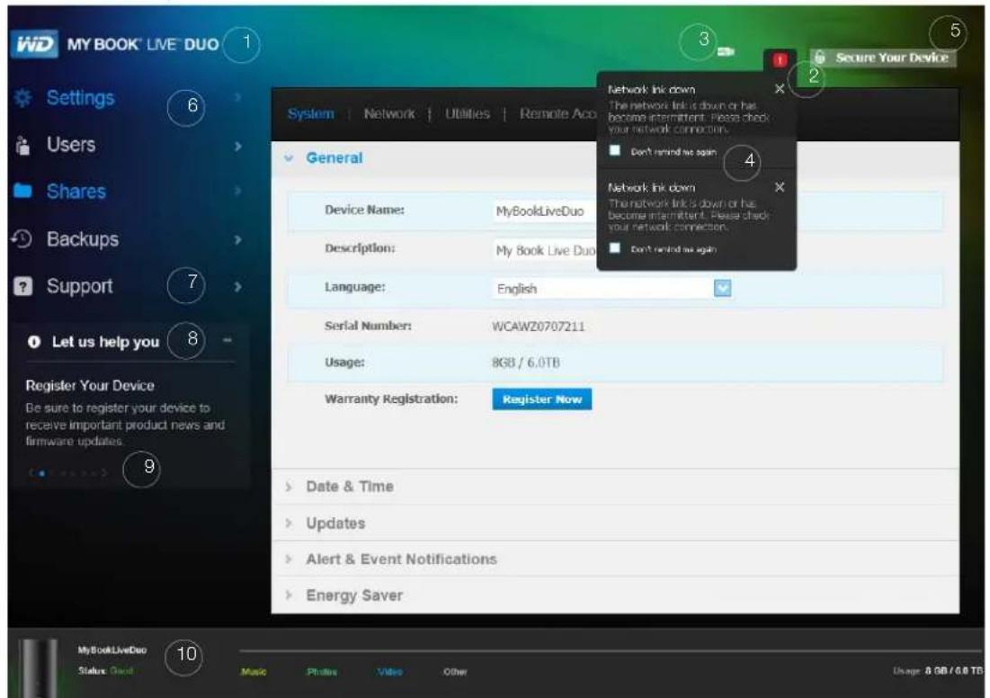Click the Other usage legend
The height and width of the screenshot is (698, 990).
pyautogui.click(x=455, y=672)
